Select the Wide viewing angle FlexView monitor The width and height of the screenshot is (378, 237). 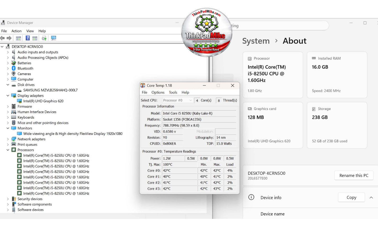point(73,134)
